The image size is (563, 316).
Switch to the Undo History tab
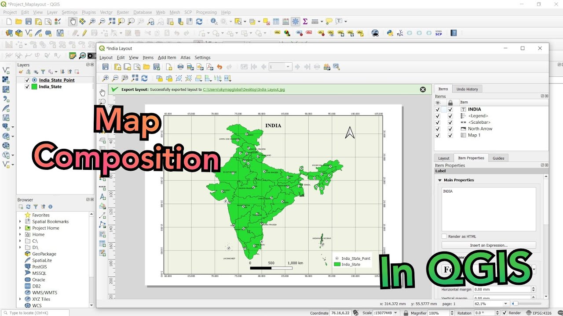[468, 89]
